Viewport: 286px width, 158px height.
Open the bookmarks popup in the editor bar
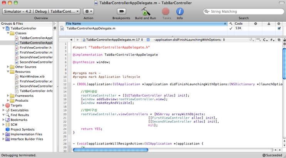point(252,40)
